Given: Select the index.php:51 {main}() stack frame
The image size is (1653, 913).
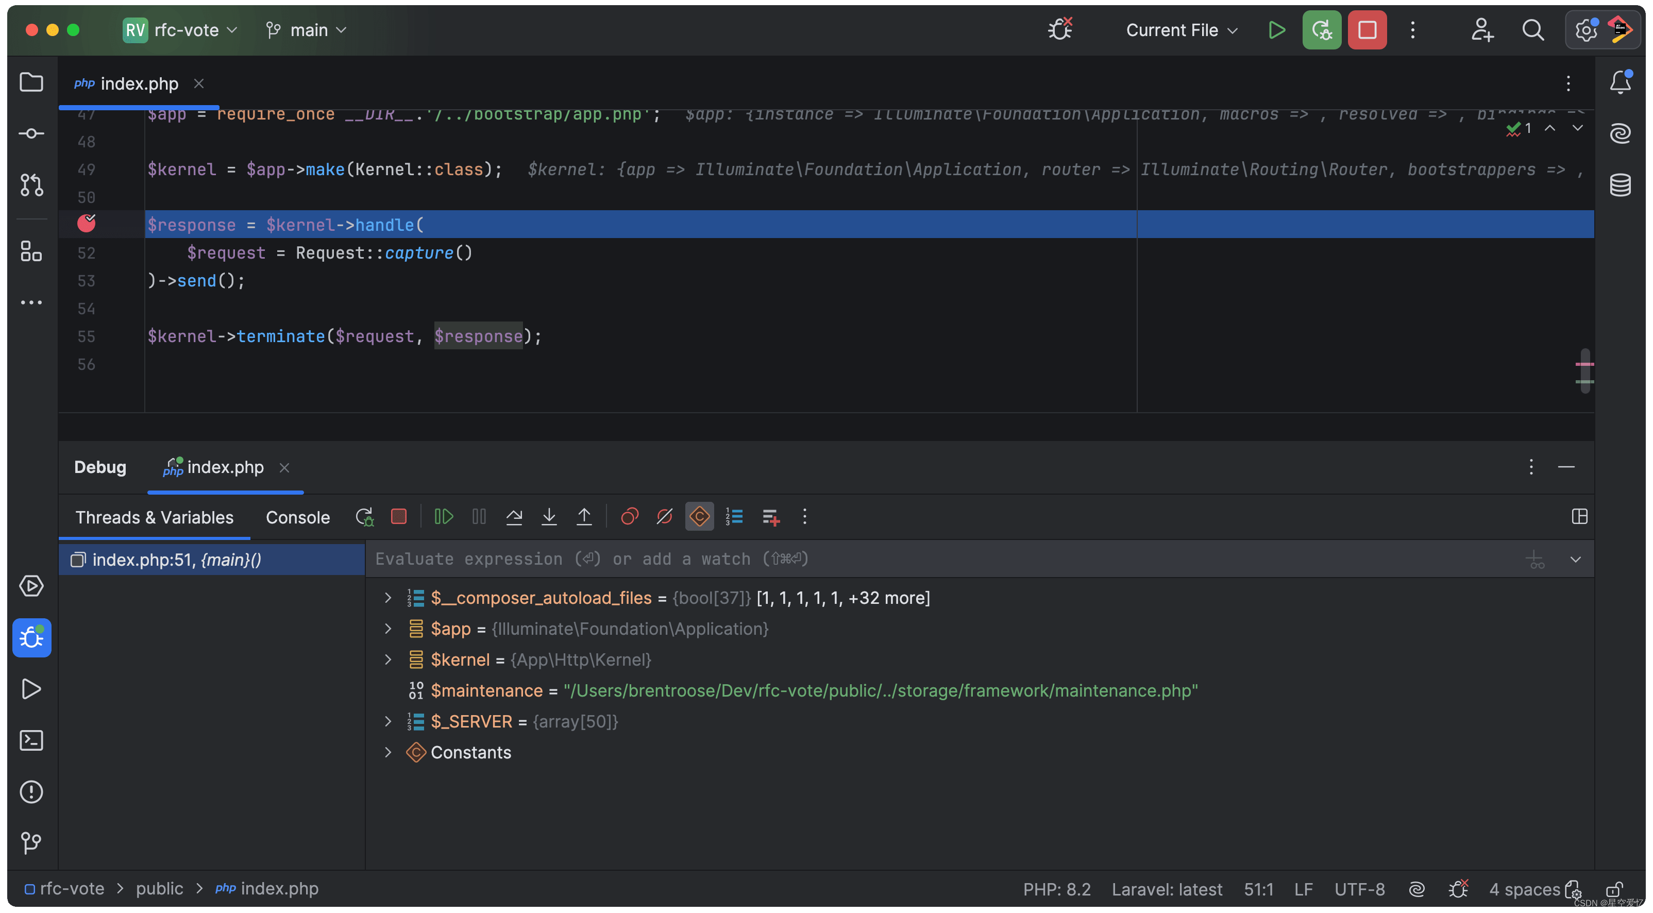Looking at the screenshot, I should (212, 560).
